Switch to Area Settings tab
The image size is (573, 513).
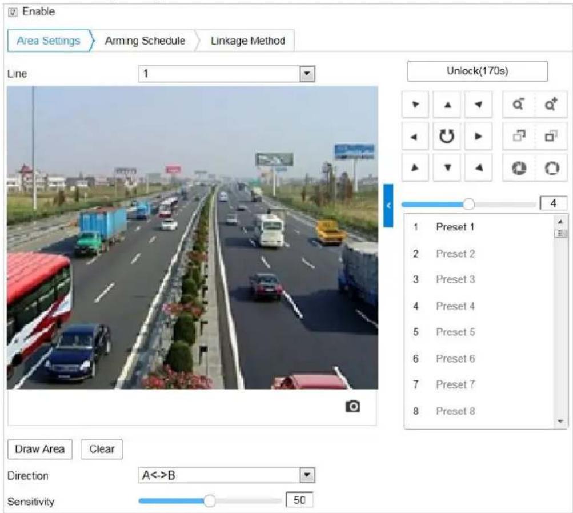coord(49,41)
